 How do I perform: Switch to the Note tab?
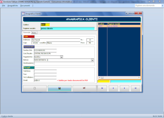click(34, 33)
